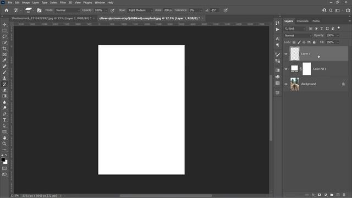Image resolution: width=352 pixels, height=198 pixels.
Task: Add a layer mask
Action: click(x=319, y=195)
